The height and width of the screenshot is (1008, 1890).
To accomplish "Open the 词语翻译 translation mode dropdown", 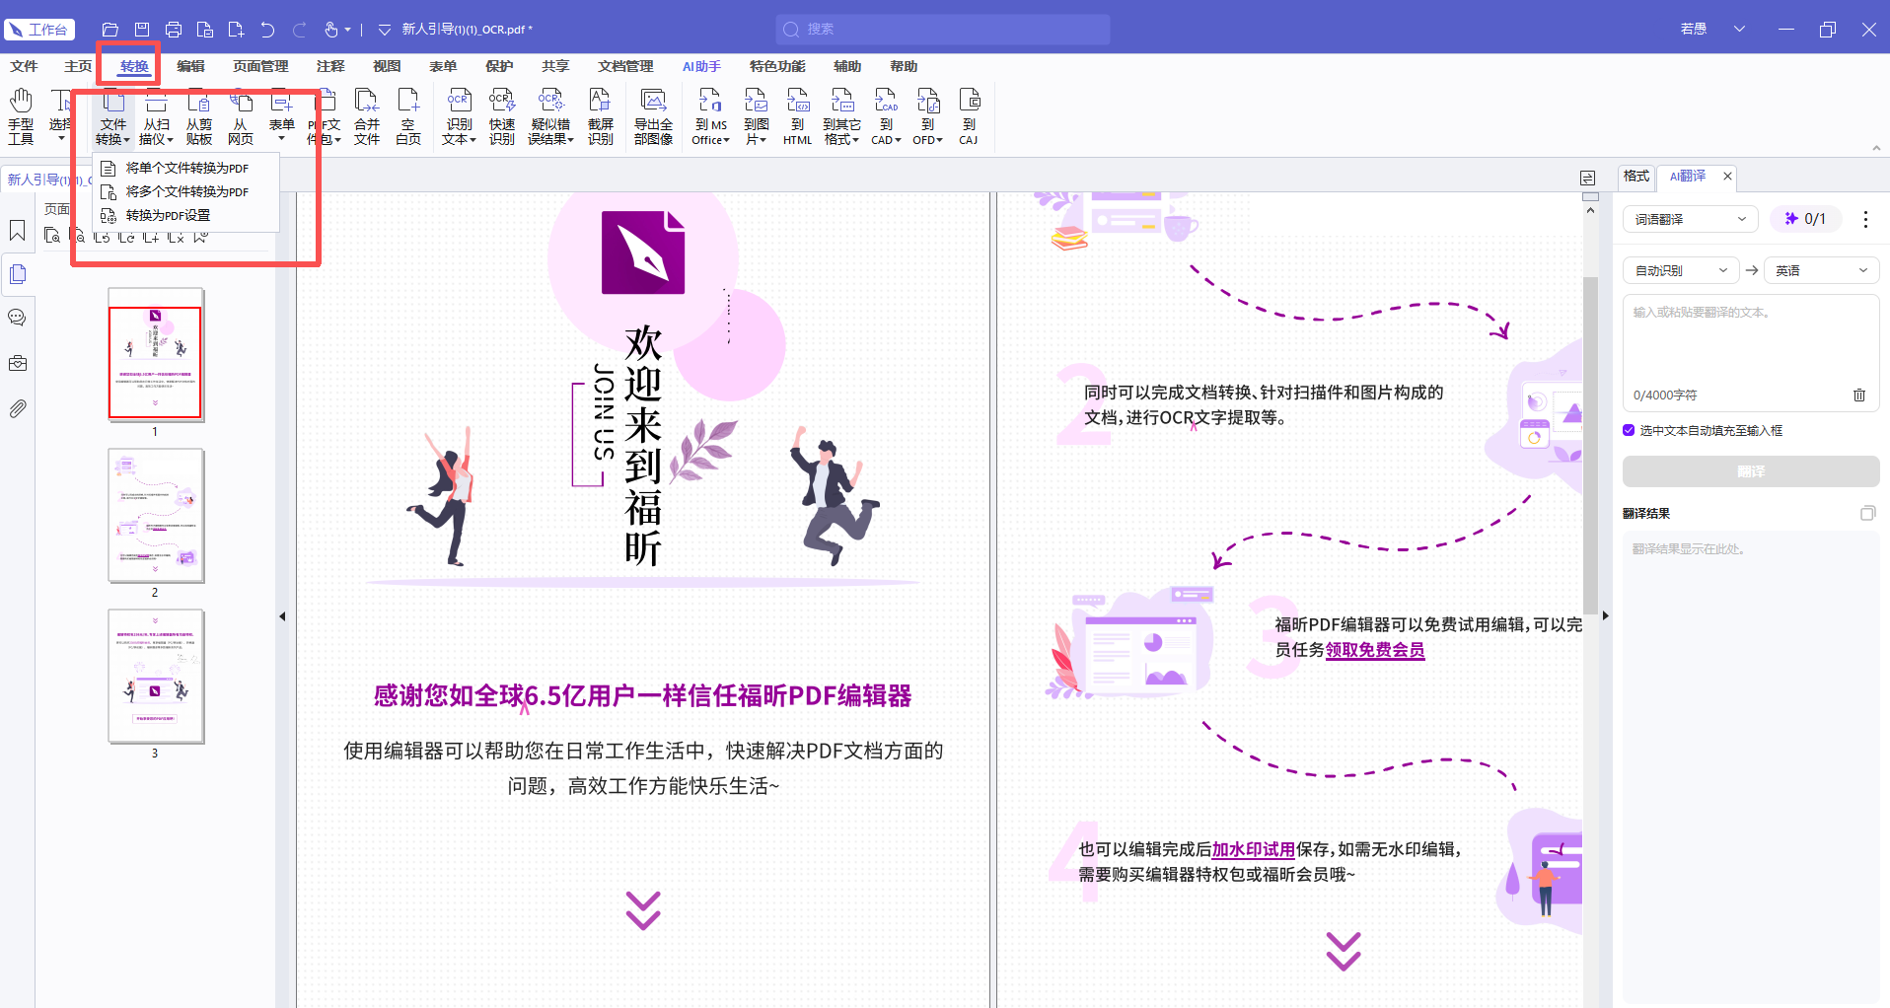I will pos(1691,219).
